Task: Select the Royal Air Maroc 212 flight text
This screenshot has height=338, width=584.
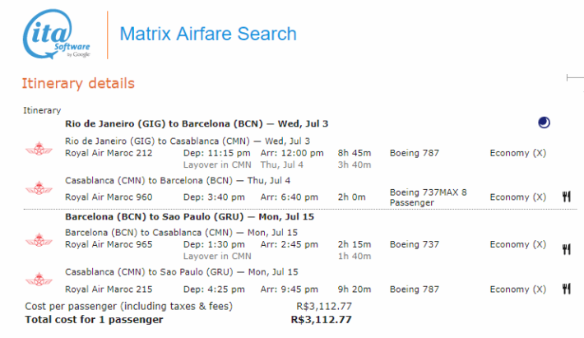Action: (x=109, y=153)
